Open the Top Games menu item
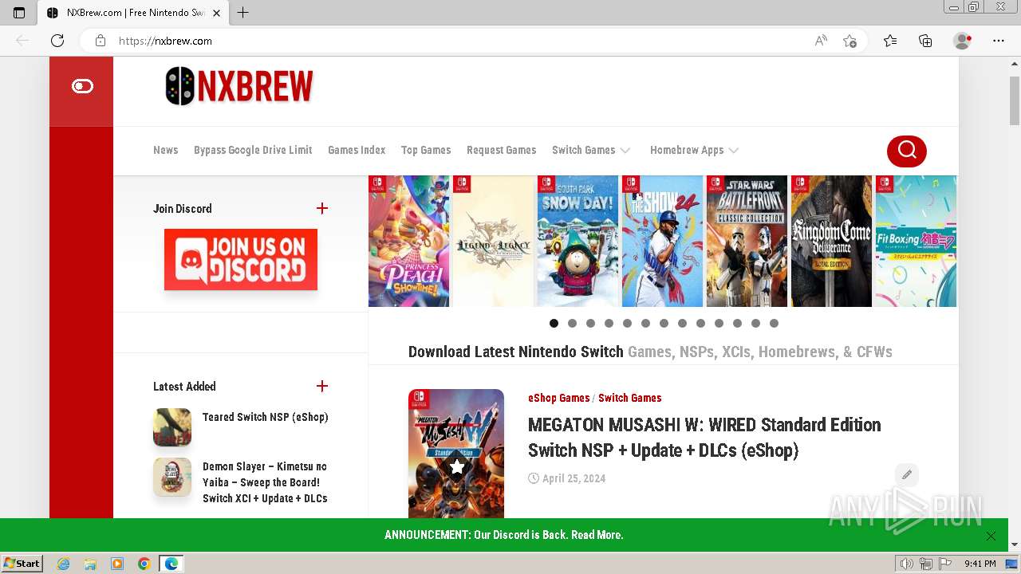This screenshot has height=574, width=1021. click(x=426, y=150)
